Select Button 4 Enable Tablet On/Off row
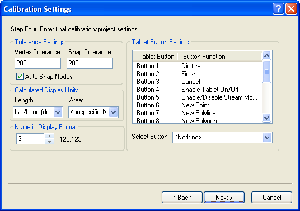 (x=198, y=90)
